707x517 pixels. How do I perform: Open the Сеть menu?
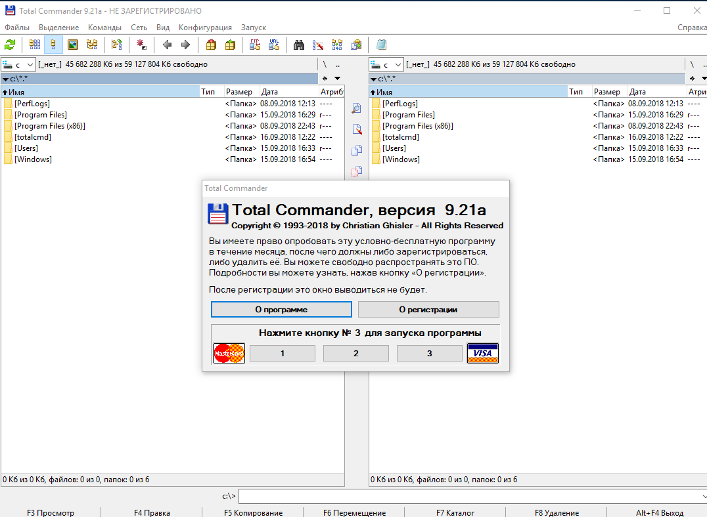pos(139,28)
